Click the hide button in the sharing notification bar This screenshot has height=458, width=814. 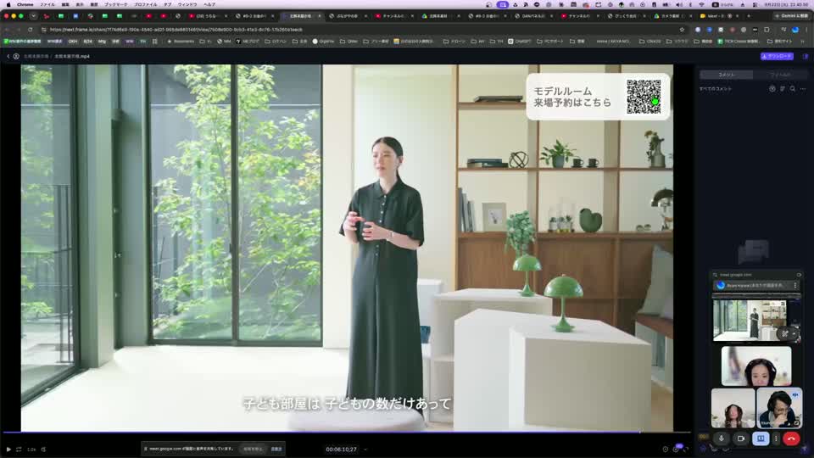pyautogui.click(x=276, y=449)
